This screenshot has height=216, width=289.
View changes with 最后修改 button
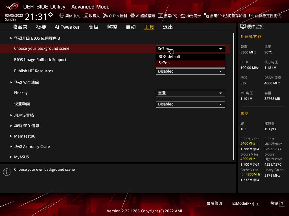214,203
